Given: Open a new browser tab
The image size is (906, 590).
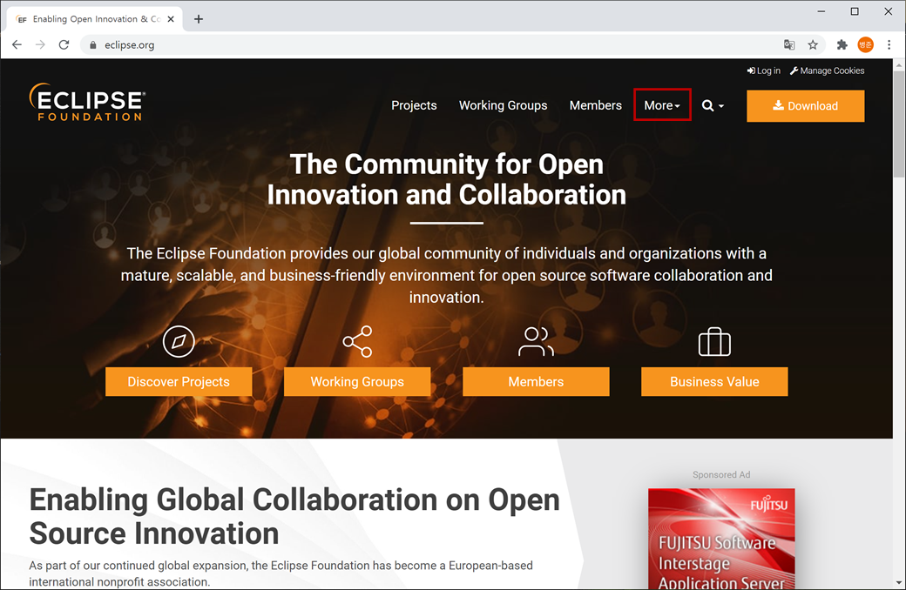Looking at the screenshot, I should [199, 19].
